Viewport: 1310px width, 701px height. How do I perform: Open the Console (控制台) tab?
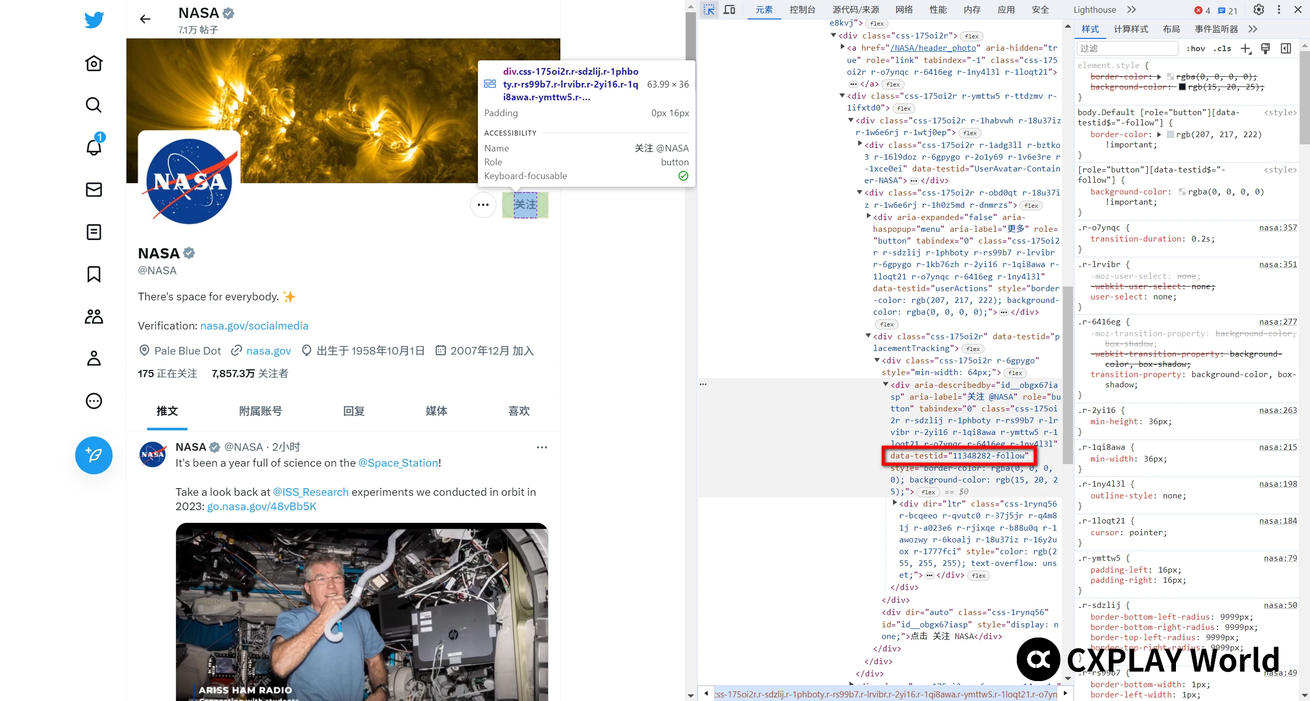802,10
